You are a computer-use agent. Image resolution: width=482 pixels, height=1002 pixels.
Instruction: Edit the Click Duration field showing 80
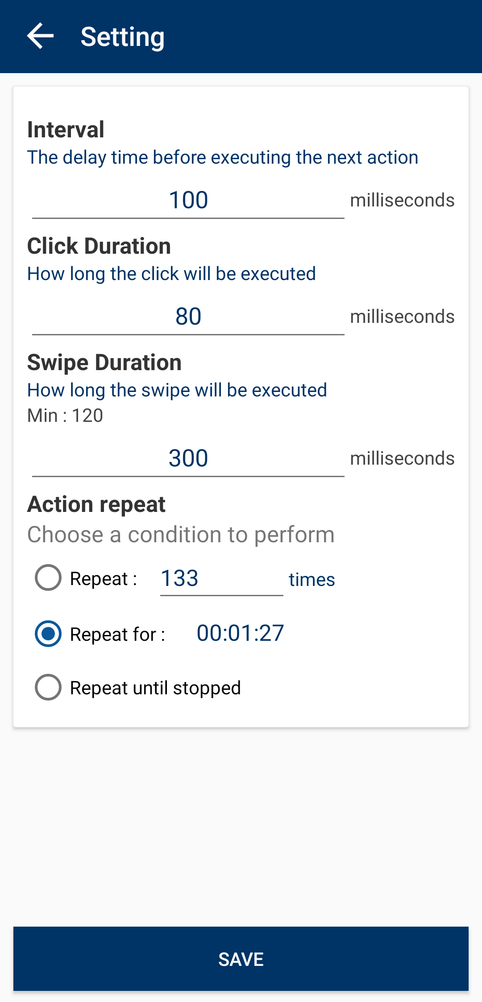[188, 317]
